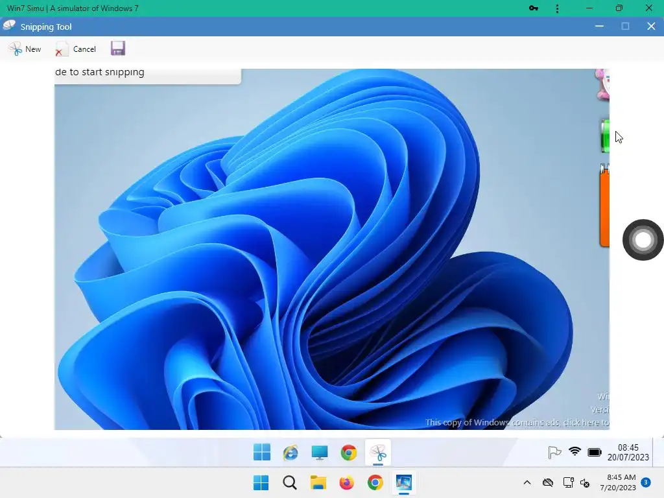
Task: Click the key icon in Win7 Simu title bar
Action: [x=534, y=8]
